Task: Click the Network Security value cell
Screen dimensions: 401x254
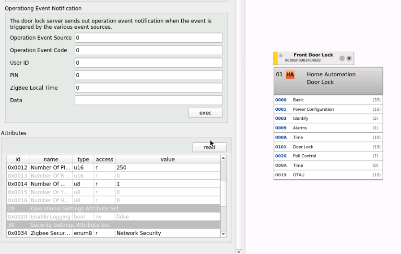Action: pyautogui.click(x=167, y=233)
